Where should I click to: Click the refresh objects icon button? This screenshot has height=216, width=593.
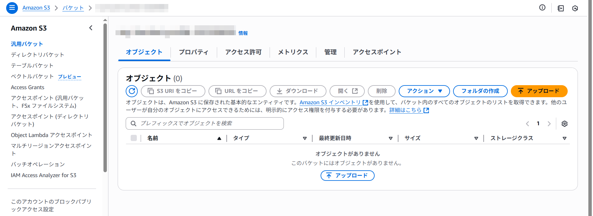pyautogui.click(x=132, y=91)
